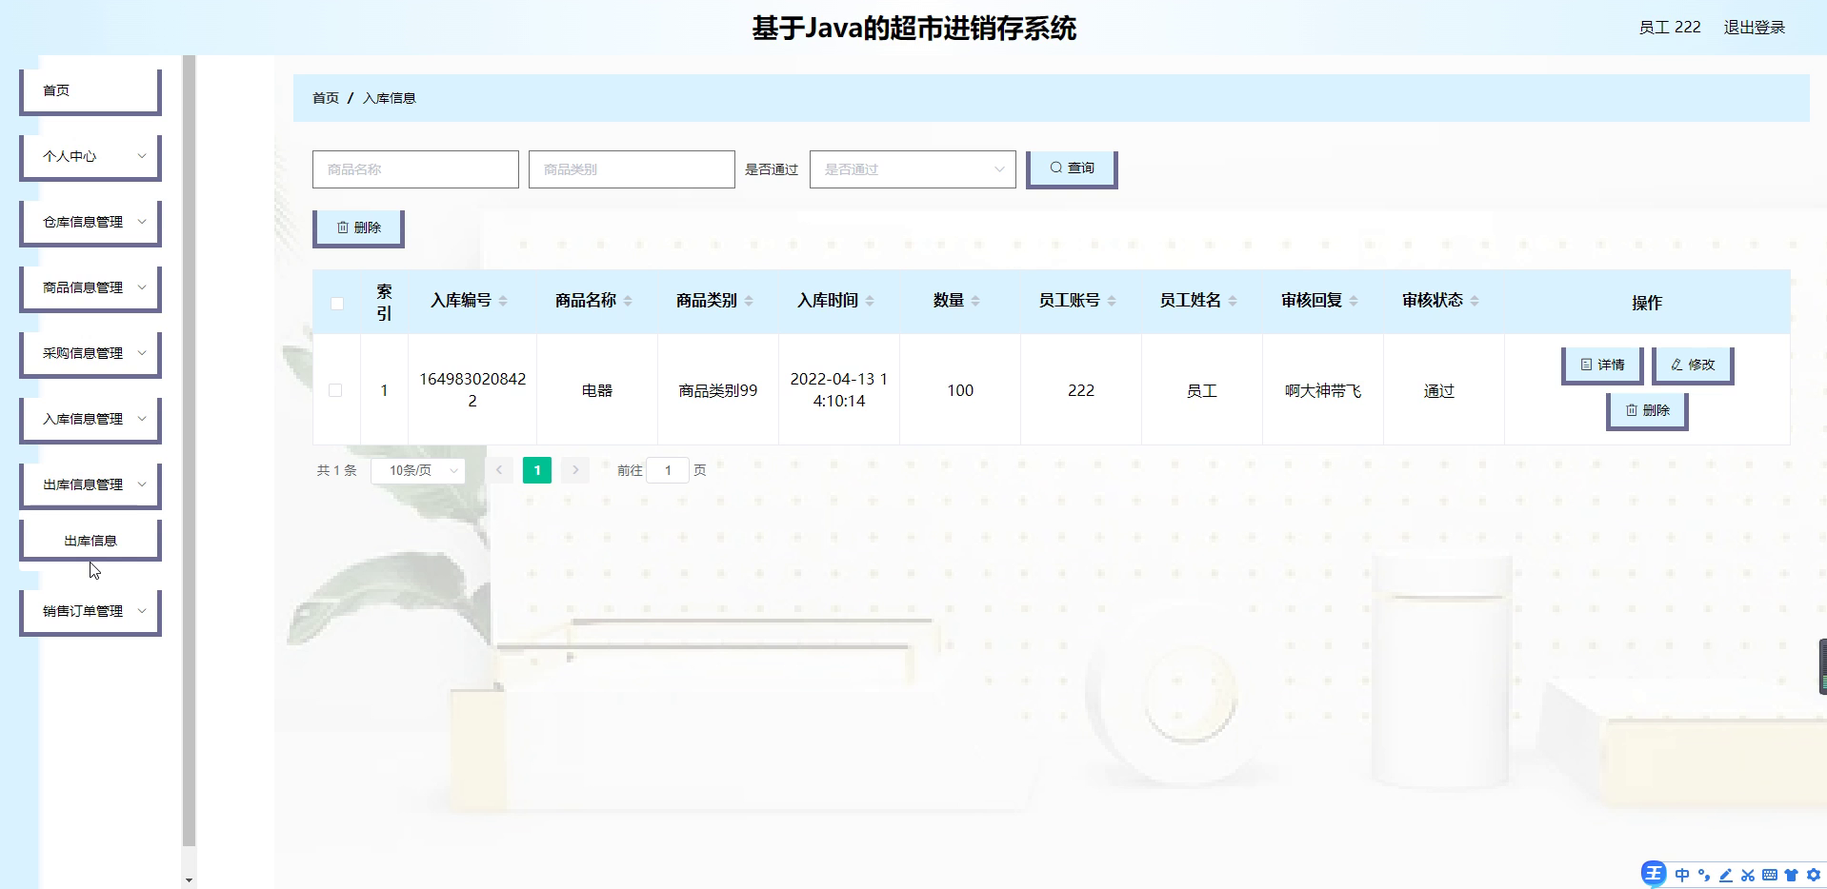Click 入库信息 in the breadcrumb

(x=389, y=98)
